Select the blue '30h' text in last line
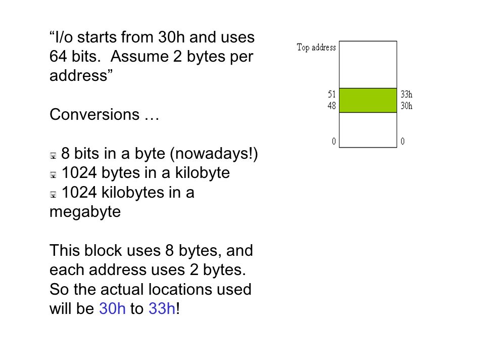The width and height of the screenshot is (485, 364). (x=112, y=308)
